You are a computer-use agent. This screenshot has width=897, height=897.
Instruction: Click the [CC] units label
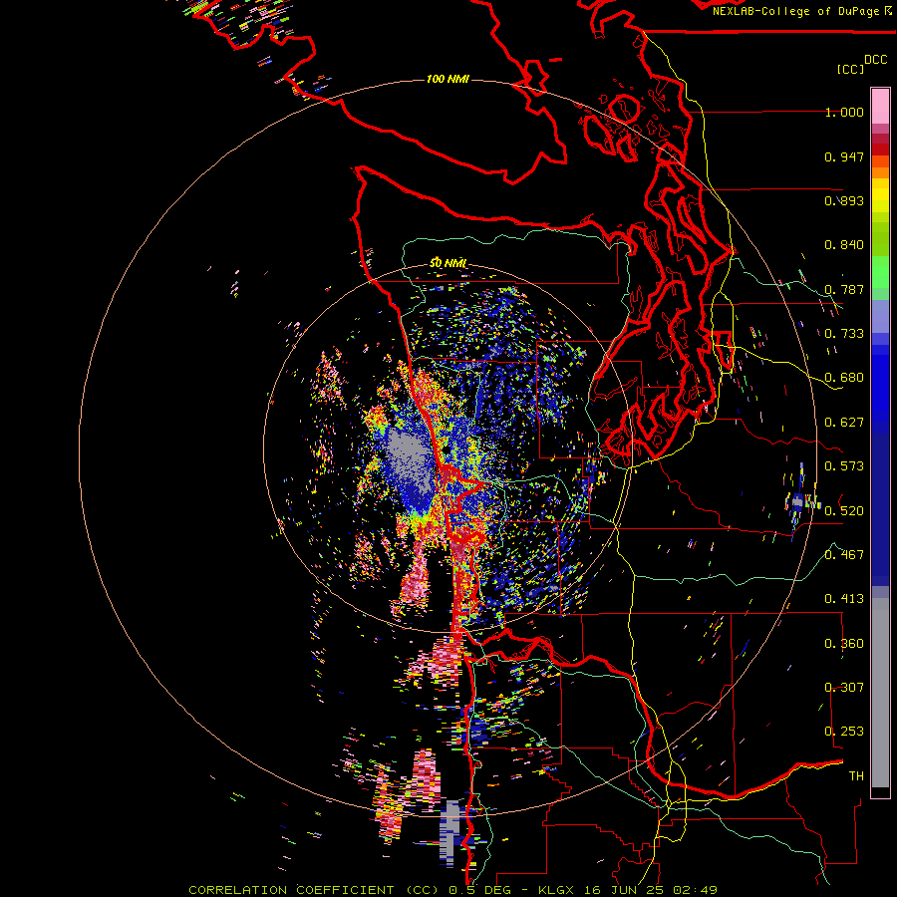[850, 69]
